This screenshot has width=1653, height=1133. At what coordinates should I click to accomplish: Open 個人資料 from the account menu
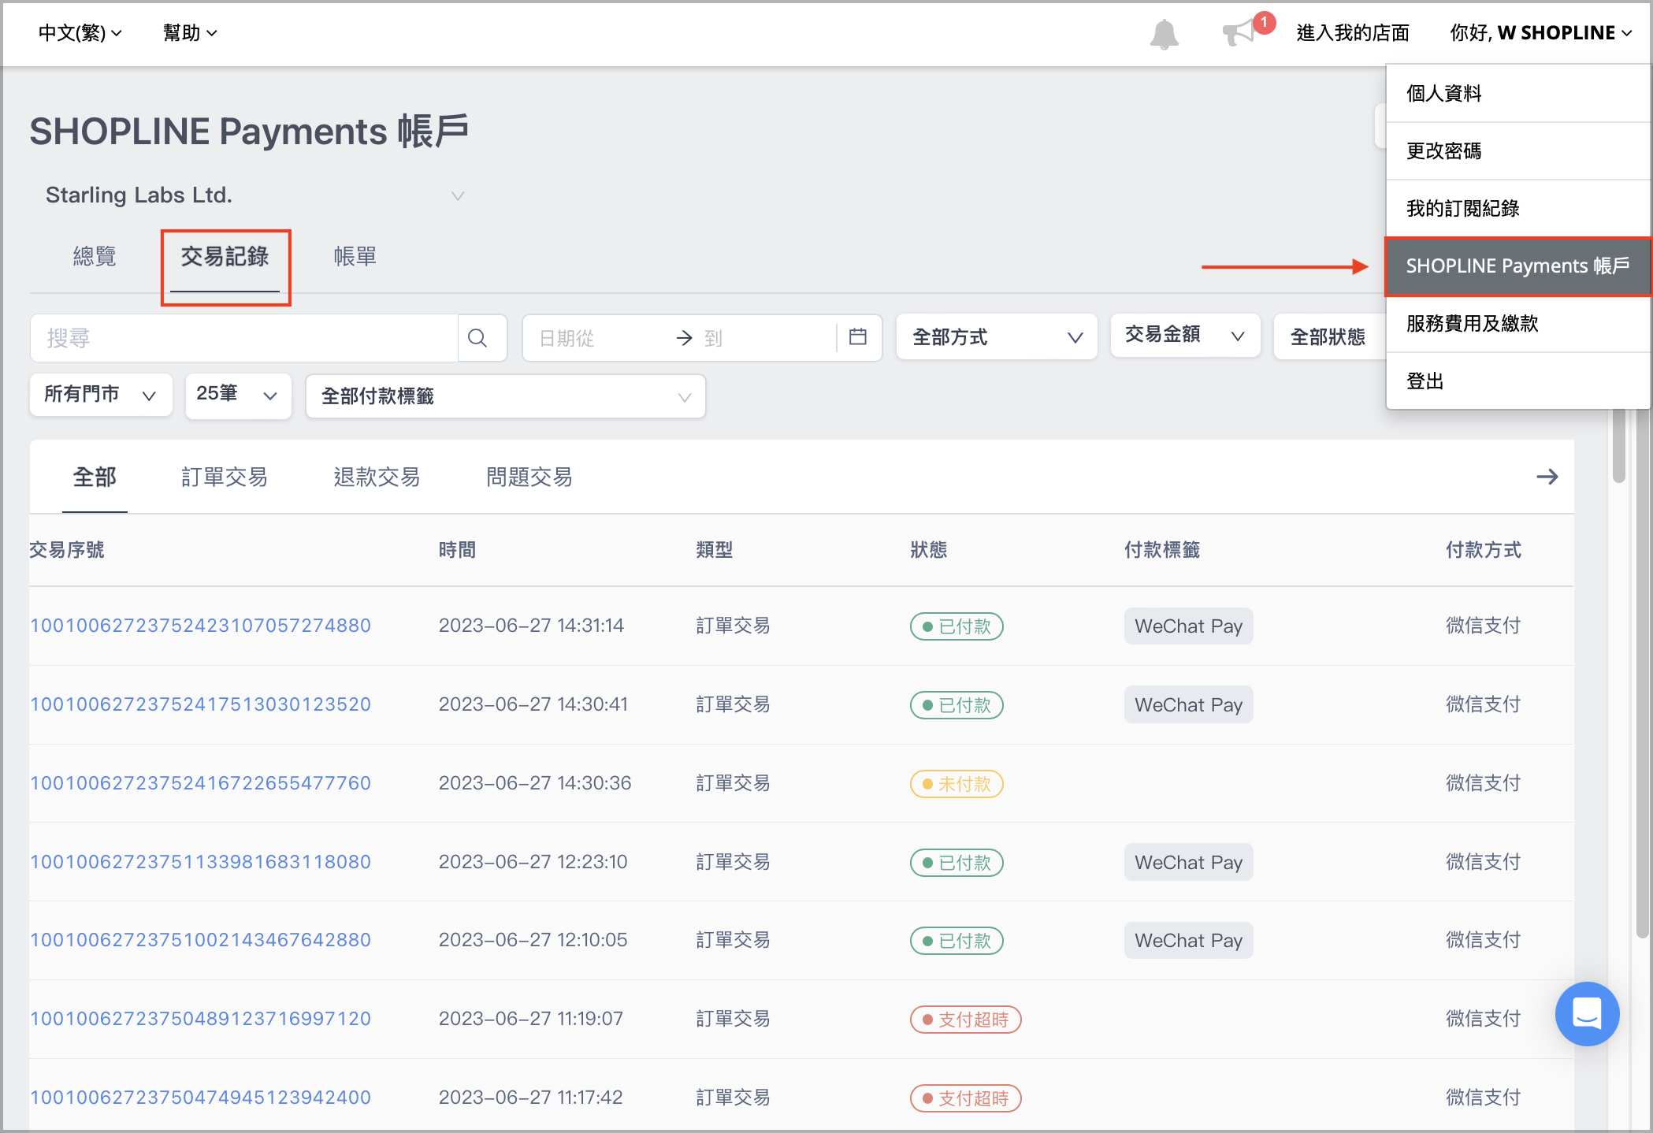(x=1443, y=93)
